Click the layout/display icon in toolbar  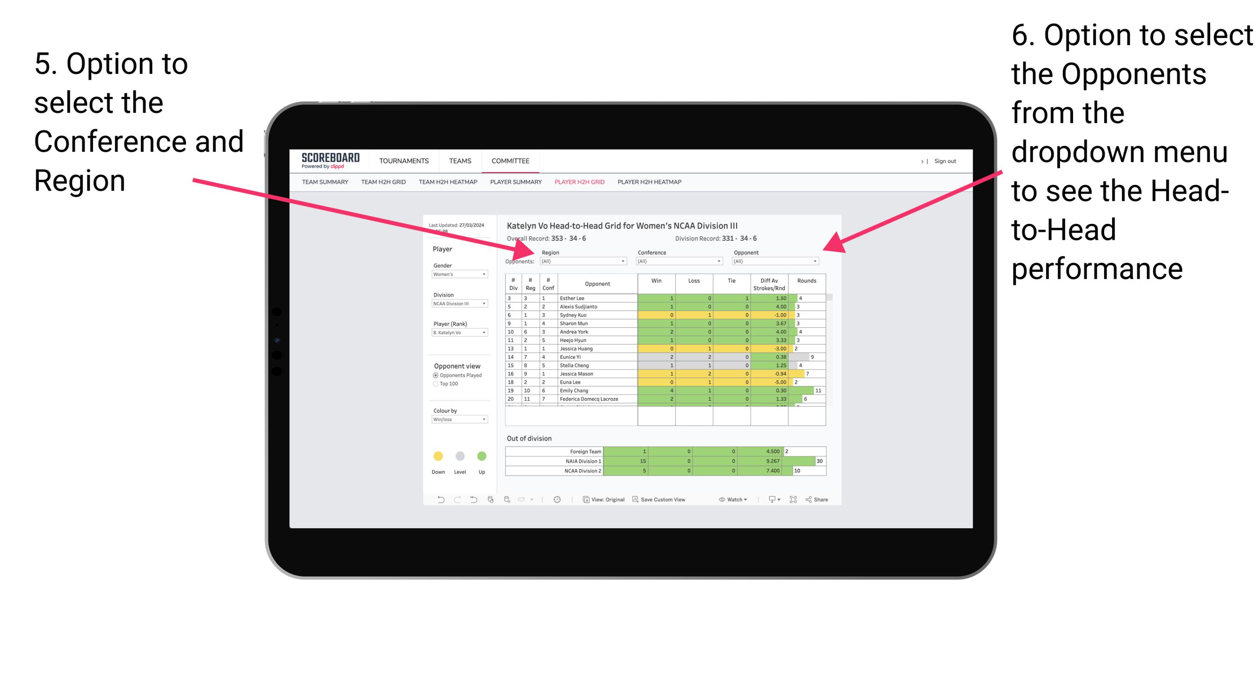click(793, 501)
